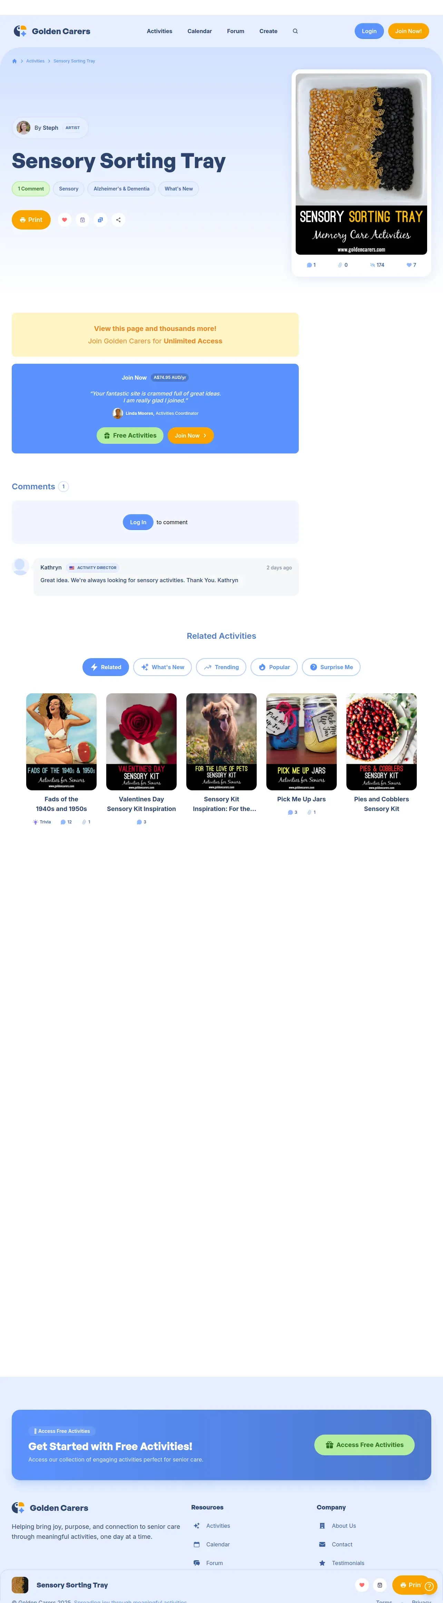Select the Trending filter pill
The image size is (443, 1603).
(221, 667)
